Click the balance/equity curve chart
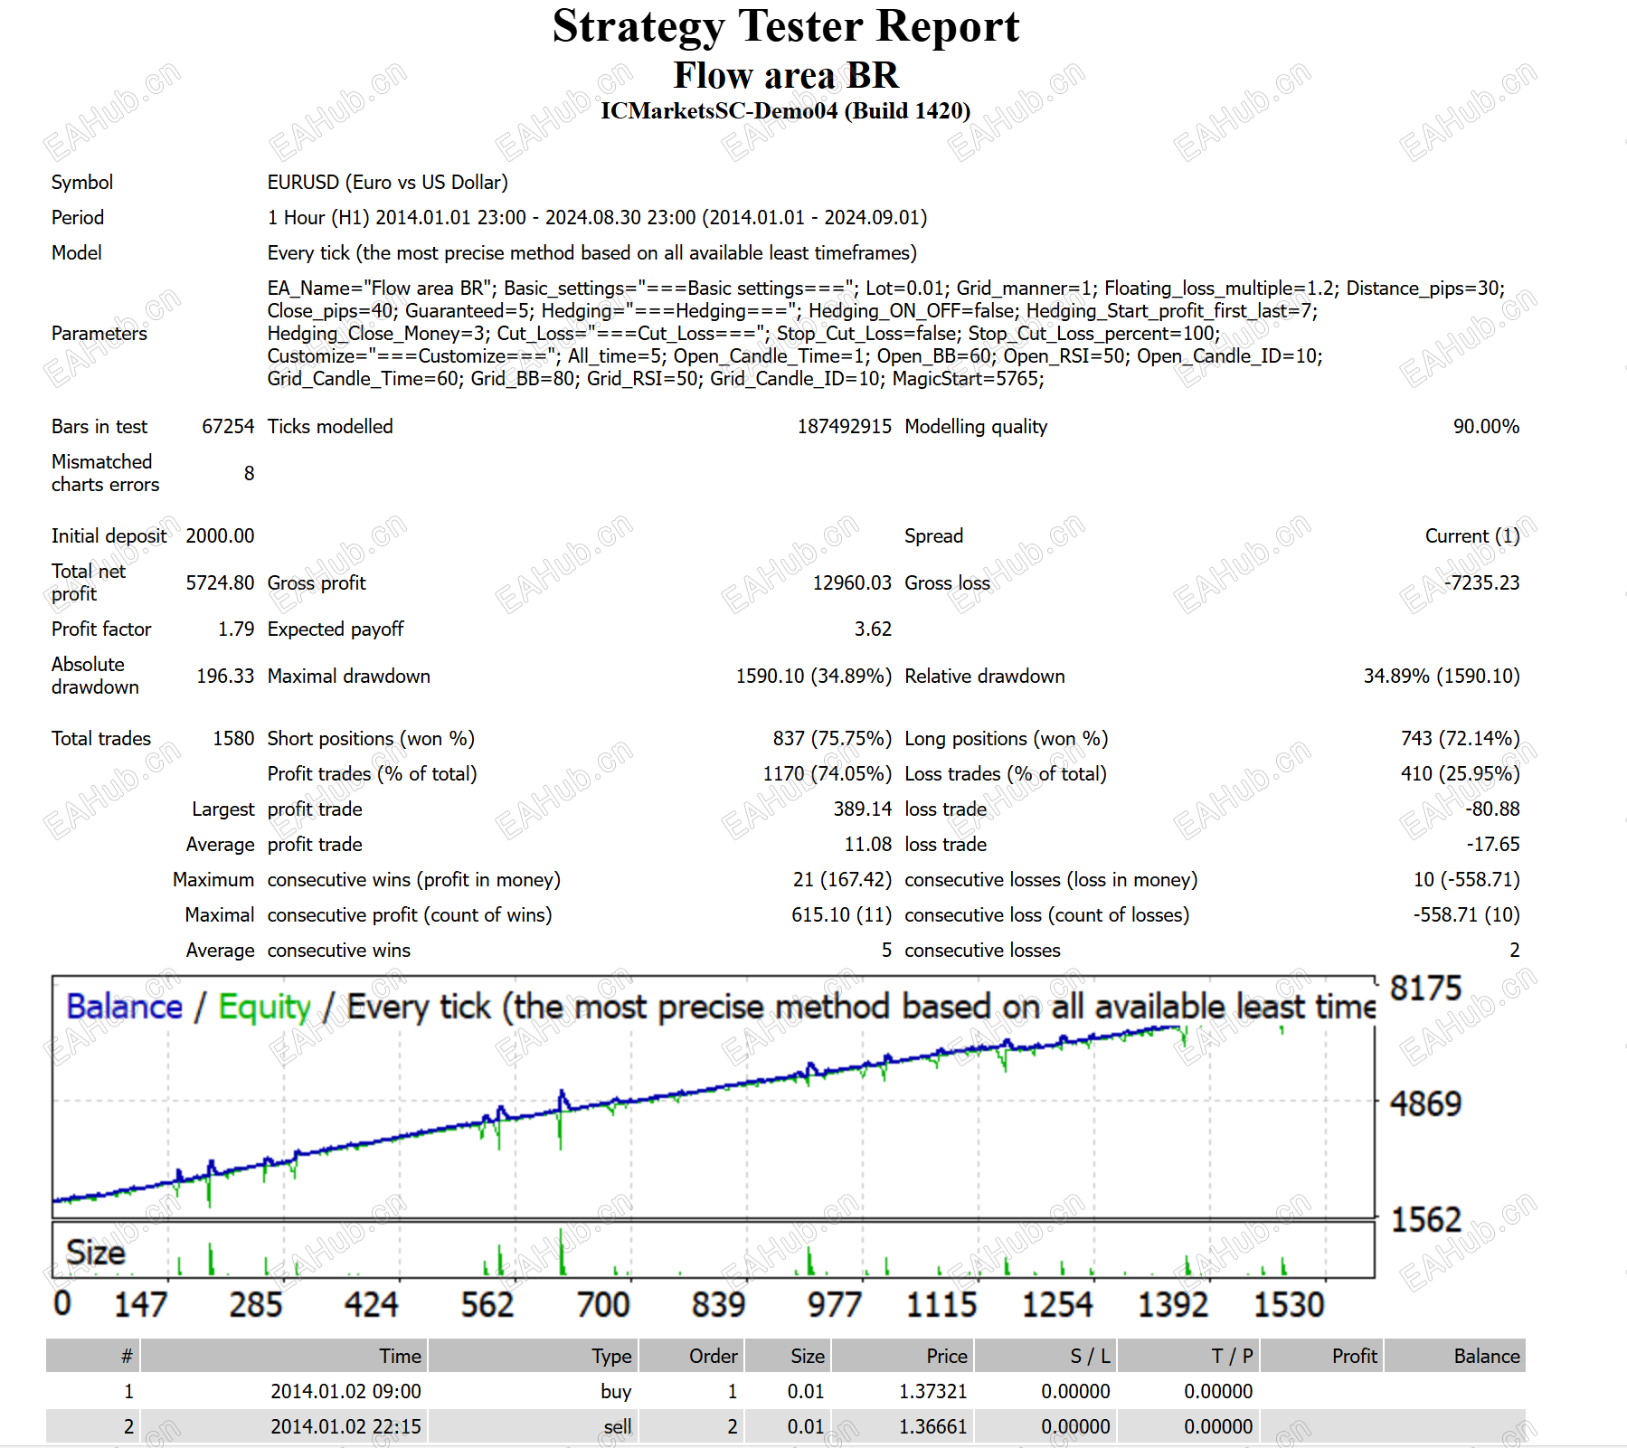 click(714, 1097)
